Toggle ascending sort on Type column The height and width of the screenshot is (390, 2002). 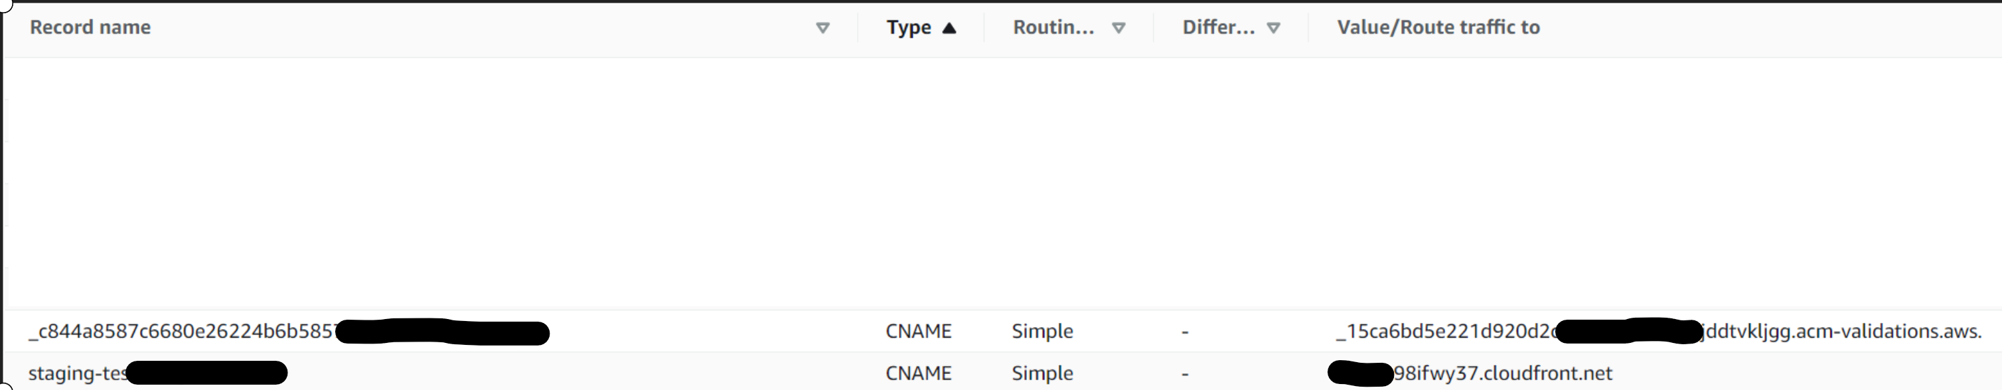click(950, 27)
